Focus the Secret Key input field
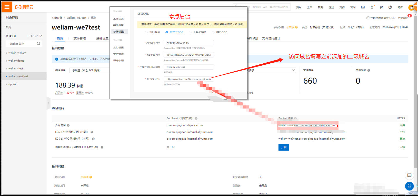 [x=189, y=55]
